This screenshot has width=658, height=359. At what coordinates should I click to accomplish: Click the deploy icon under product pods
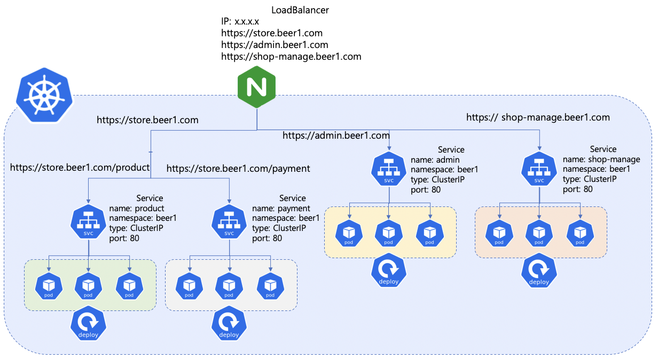pyautogui.click(x=88, y=323)
